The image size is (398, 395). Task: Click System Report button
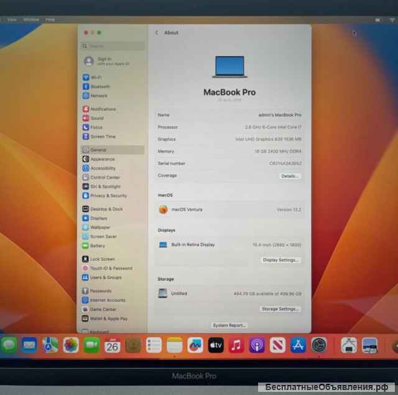(229, 325)
